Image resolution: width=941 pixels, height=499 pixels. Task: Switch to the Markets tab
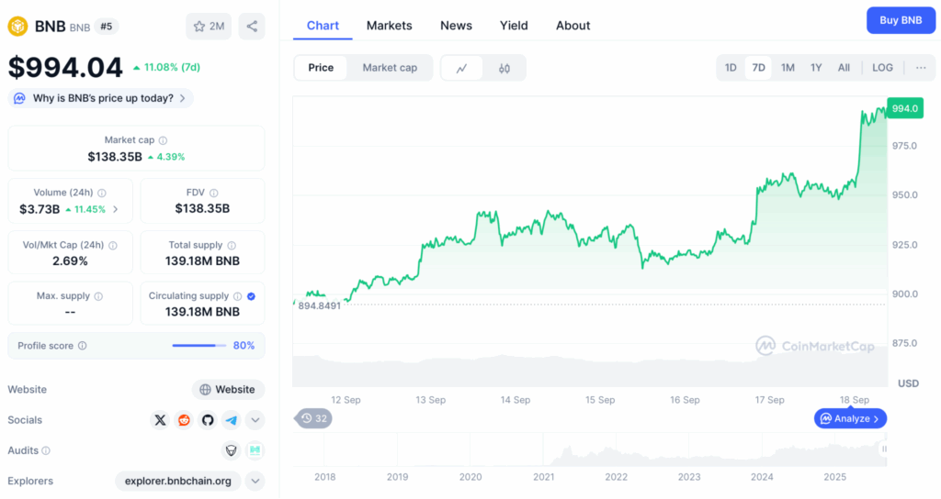coord(390,26)
